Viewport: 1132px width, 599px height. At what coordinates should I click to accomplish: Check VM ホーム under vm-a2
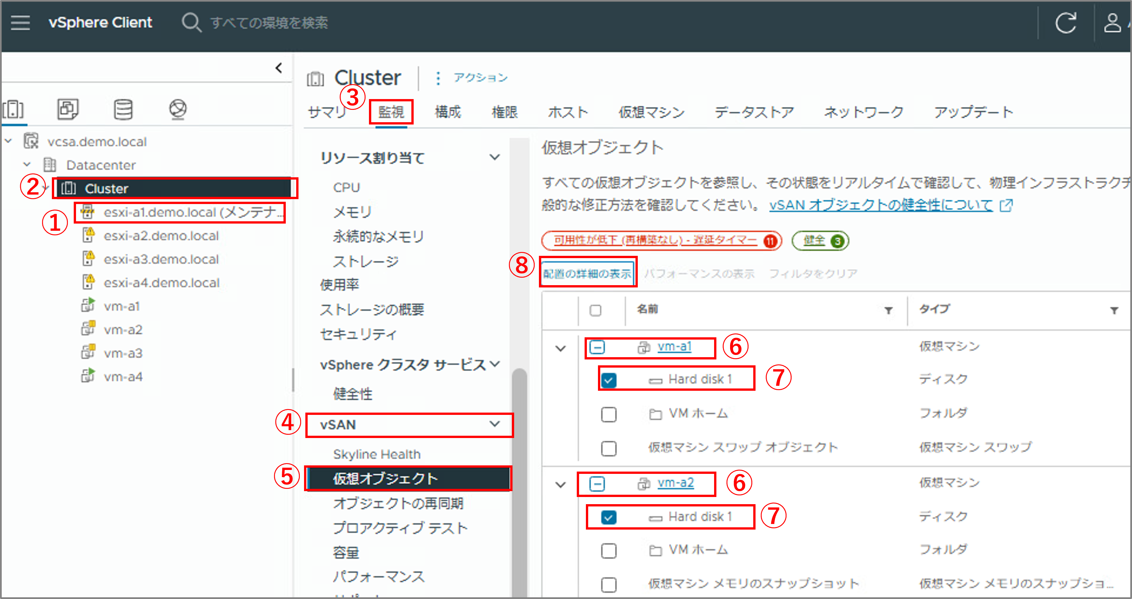coord(609,551)
